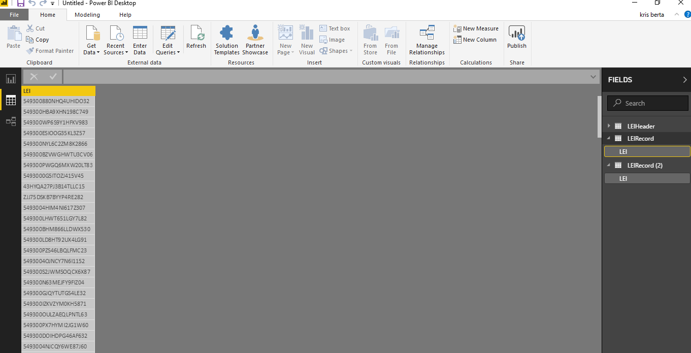This screenshot has height=353, width=691.
Task: Click the fields Search box
Action: pyautogui.click(x=648, y=103)
